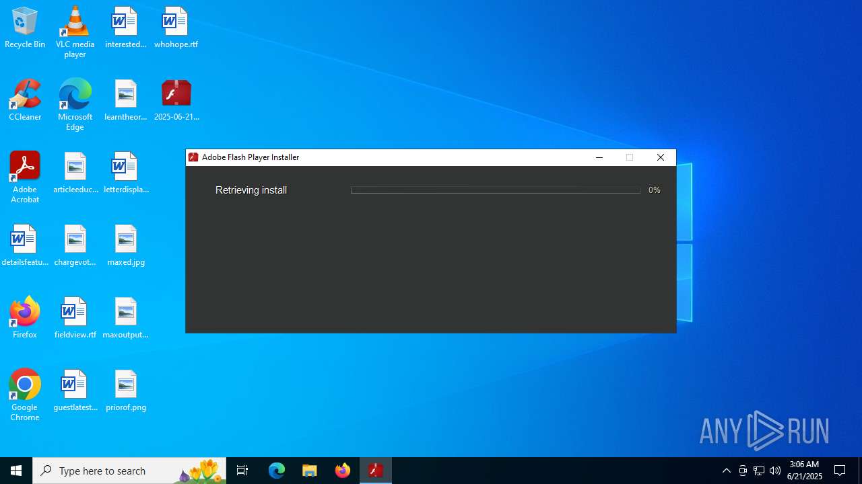The height and width of the screenshot is (484, 862).
Task: Select Google Chrome desktop shortcut
Action: click(25, 395)
